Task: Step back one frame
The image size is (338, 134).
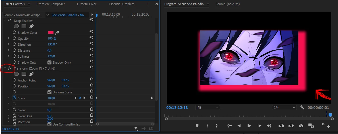Action: [239, 126]
